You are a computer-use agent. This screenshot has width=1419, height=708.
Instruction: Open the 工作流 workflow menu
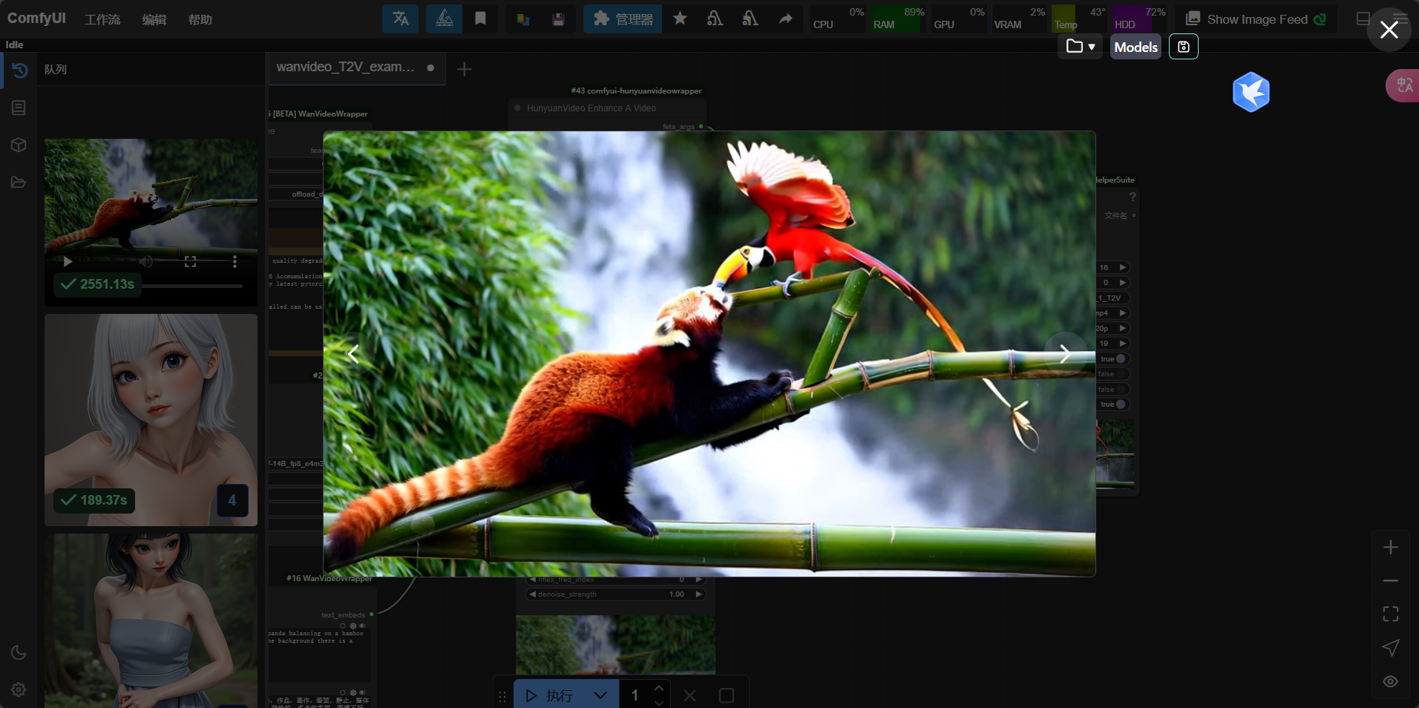click(102, 19)
